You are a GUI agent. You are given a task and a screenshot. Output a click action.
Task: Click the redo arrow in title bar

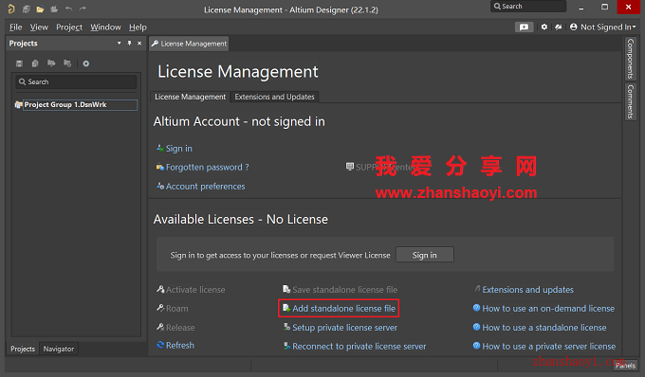(83, 9)
